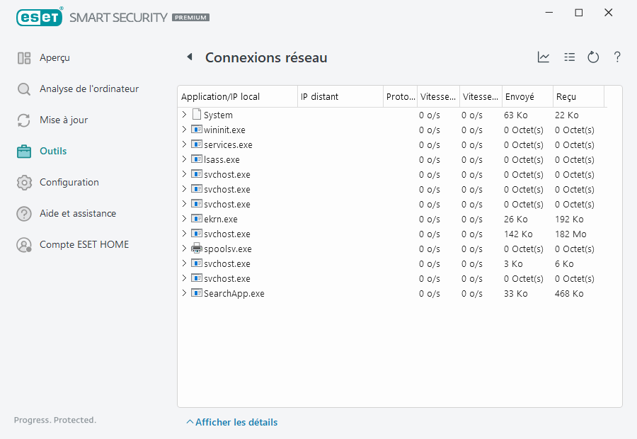Go back using the left arrow

click(189, 57)
